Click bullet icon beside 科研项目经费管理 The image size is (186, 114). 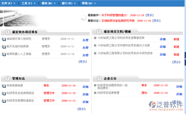coord(95,93)
